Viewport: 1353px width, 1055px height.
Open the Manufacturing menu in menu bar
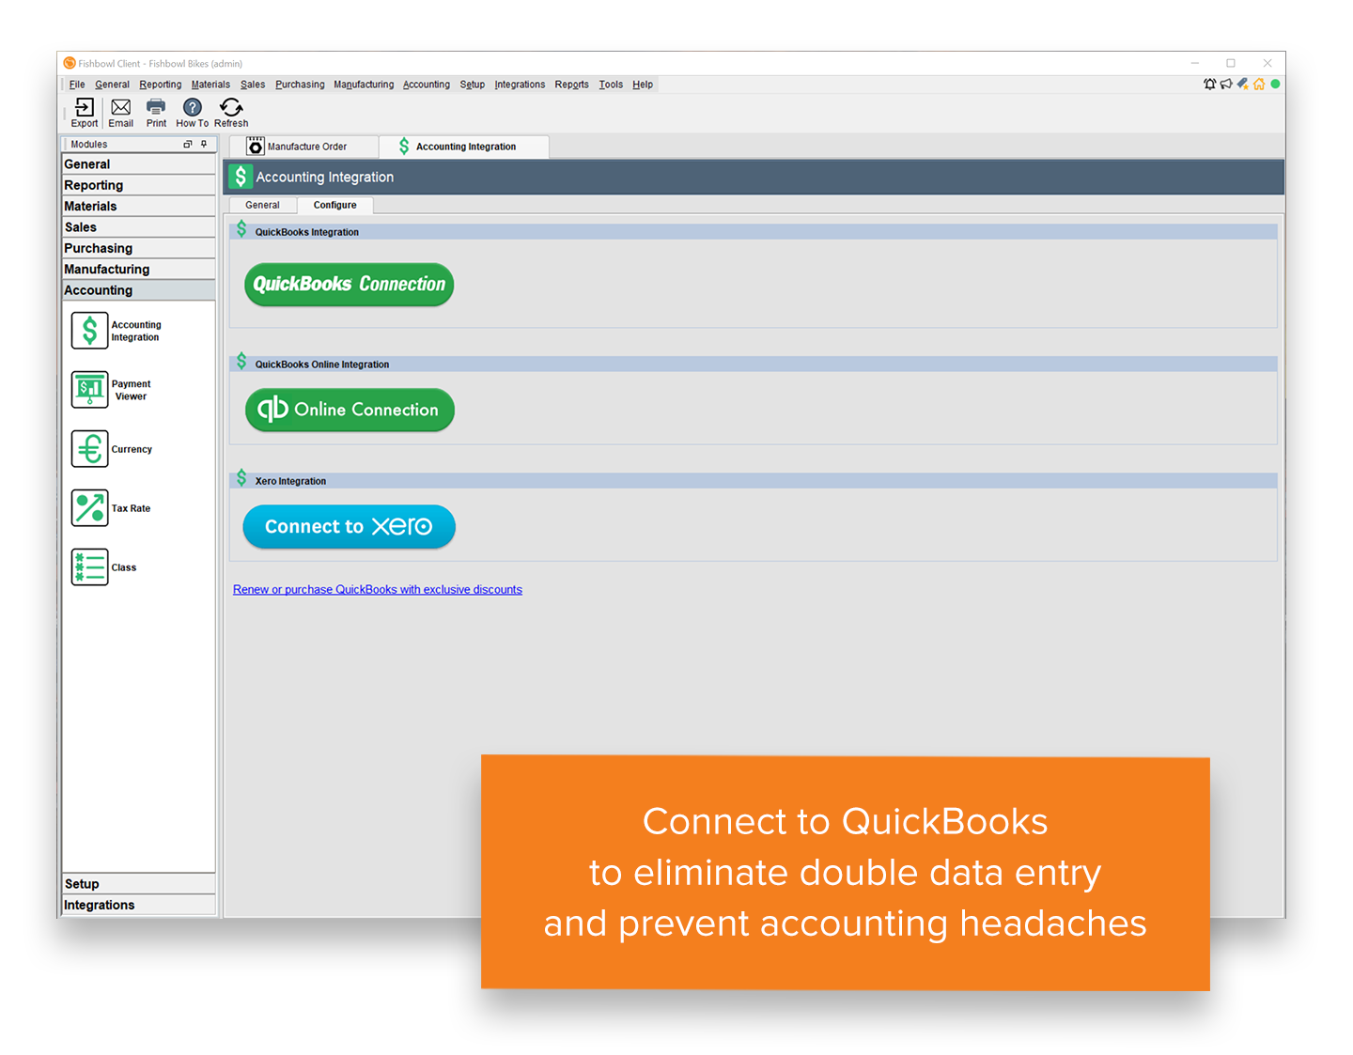tap(364, 85)
